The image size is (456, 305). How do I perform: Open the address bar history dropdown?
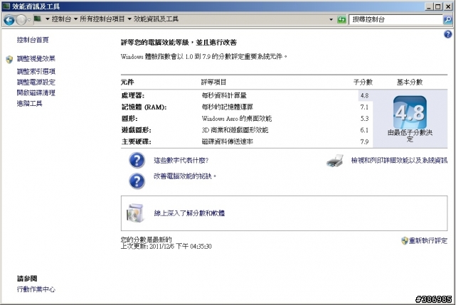click(x=331, y=20)
